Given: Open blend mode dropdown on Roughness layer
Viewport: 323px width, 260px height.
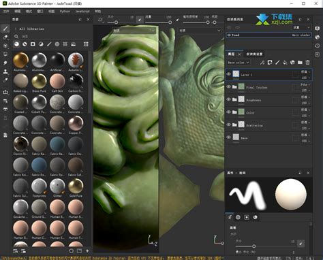Looking at the screenshot, I should [x=305, y=97].
